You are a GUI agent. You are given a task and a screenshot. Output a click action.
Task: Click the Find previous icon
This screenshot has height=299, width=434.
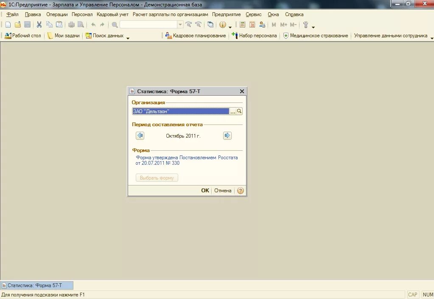(x=198, y=25)
